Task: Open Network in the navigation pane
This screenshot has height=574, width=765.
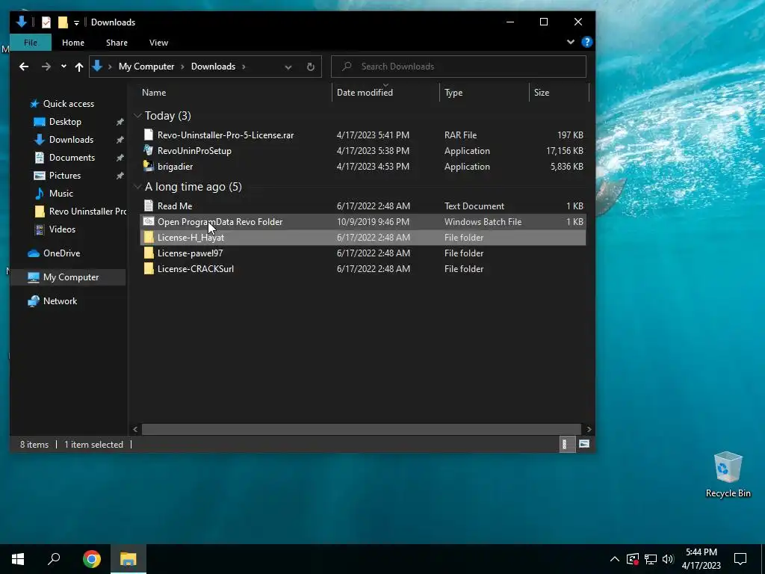Action: click(61, 300)
